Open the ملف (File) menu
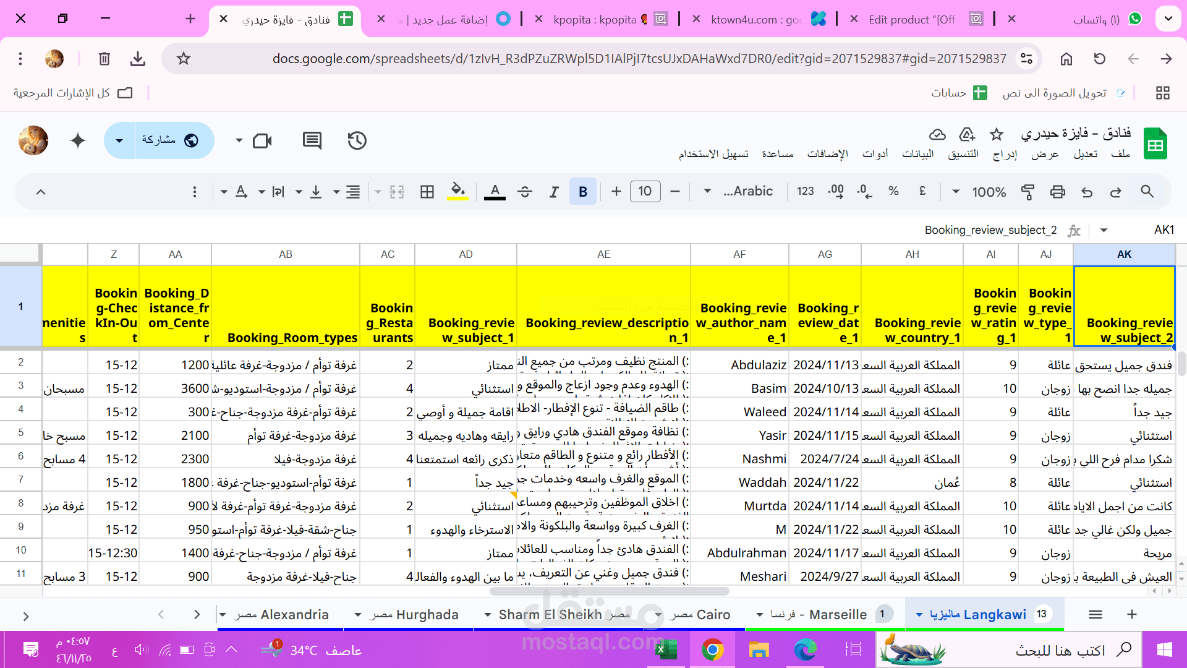This screenshot has height=668, width=1187. pos(1120,154)
